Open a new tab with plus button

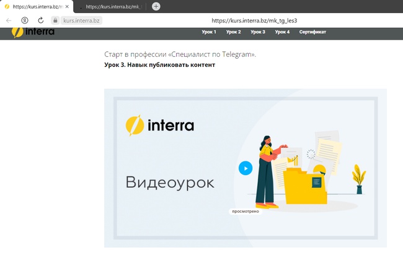pyautogui.click(x=156, y=6)
